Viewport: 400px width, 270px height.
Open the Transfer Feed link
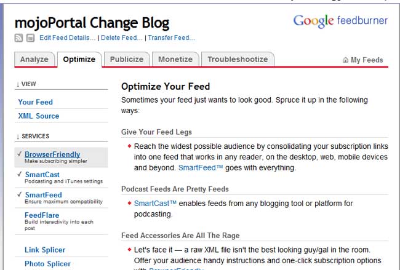[172, 38]
